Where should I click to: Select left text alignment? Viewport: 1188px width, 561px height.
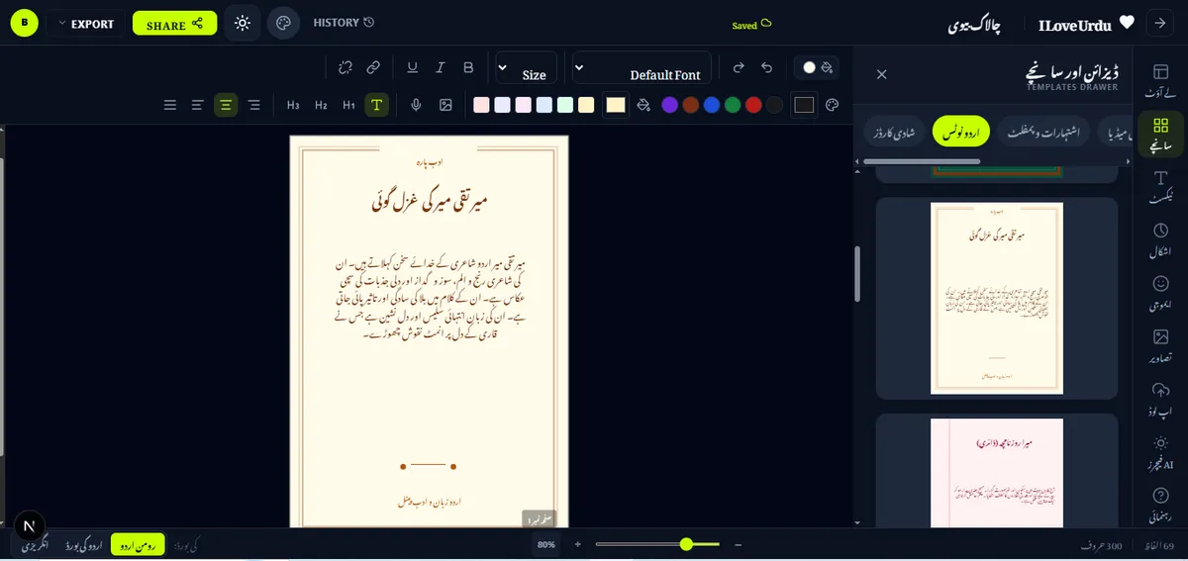pyautogui.click(x=198, y=105)
